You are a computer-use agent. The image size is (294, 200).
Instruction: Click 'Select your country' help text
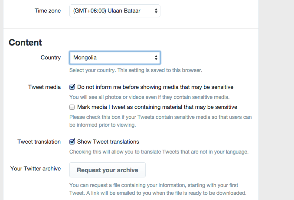[136, 70]
